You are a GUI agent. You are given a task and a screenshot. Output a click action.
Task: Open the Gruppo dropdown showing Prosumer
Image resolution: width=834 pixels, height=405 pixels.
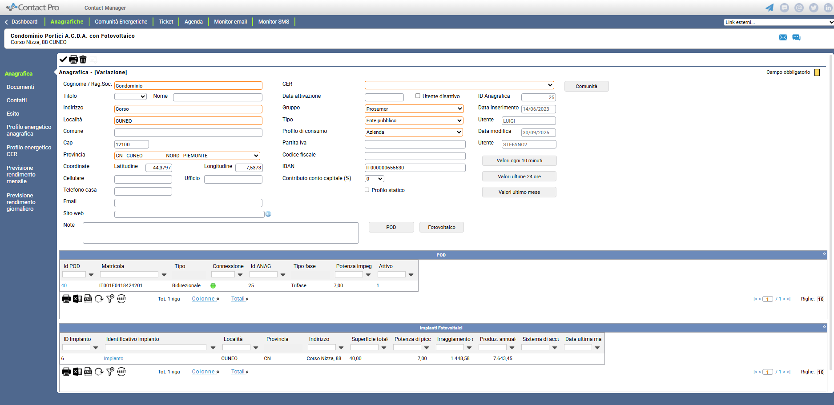click(414, 108)
